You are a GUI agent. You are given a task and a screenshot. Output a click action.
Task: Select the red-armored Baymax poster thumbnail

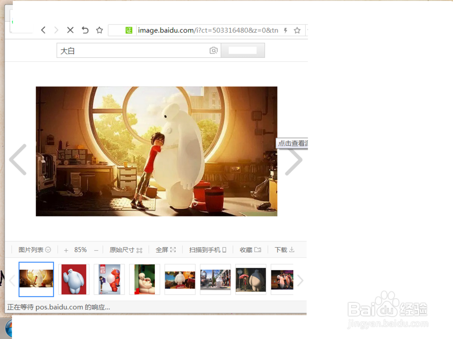[x=109, y=279]
